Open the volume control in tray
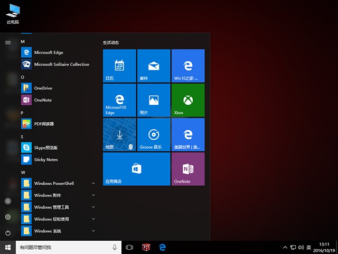The image size is (338, 254). pyautogui.click(x=301, y=247)
